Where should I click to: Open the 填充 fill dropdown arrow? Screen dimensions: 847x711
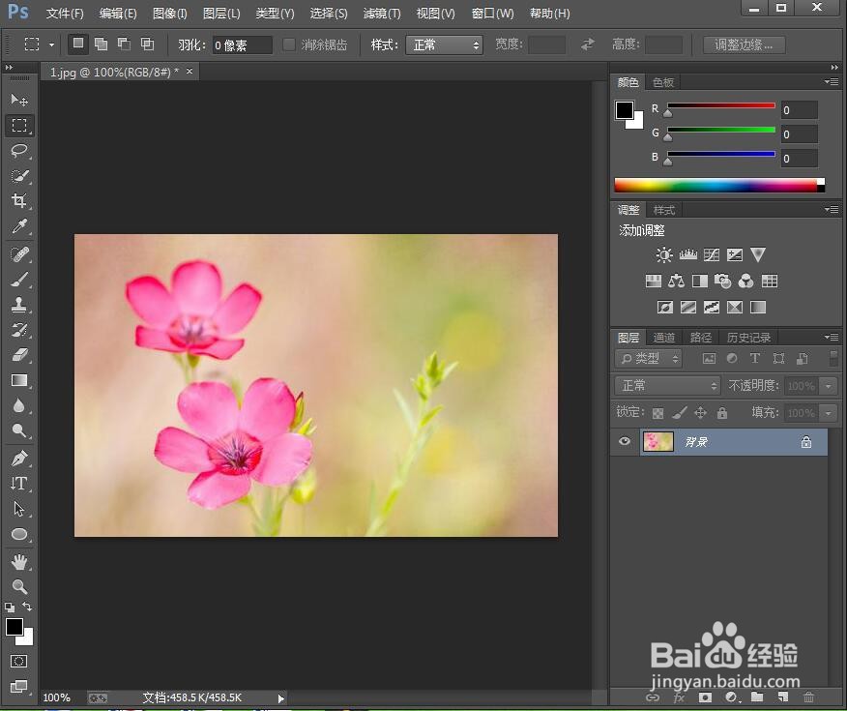click(828, 413)
